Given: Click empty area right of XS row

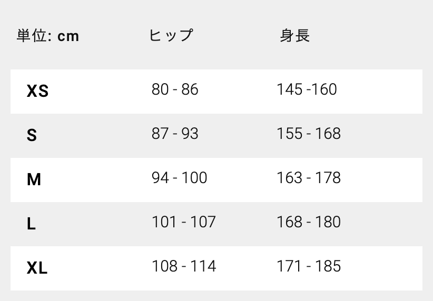Looking at the screenshot, I should click(x=385, y=92).
